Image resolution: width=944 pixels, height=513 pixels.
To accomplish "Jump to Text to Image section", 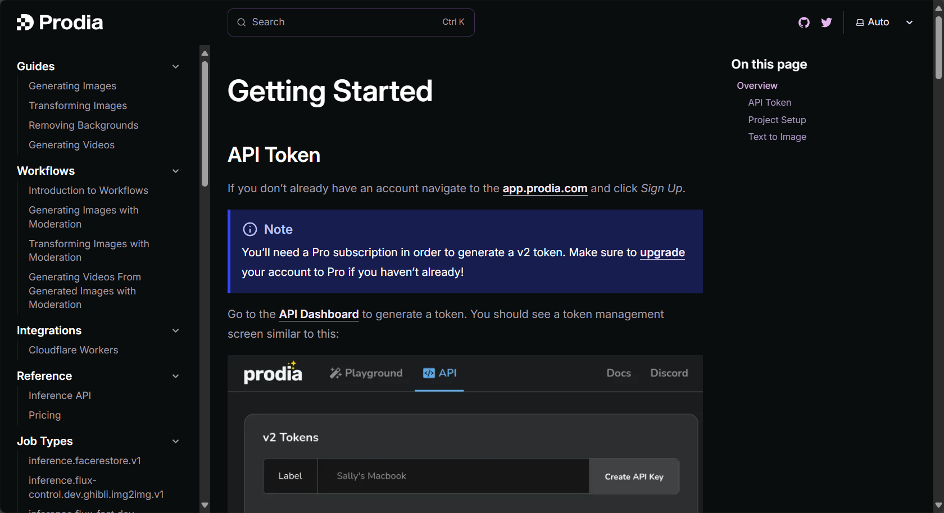I will click(x=777, y=137).
